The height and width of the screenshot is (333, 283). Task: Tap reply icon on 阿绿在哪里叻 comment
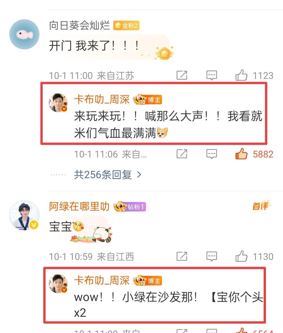pos(211,256)
